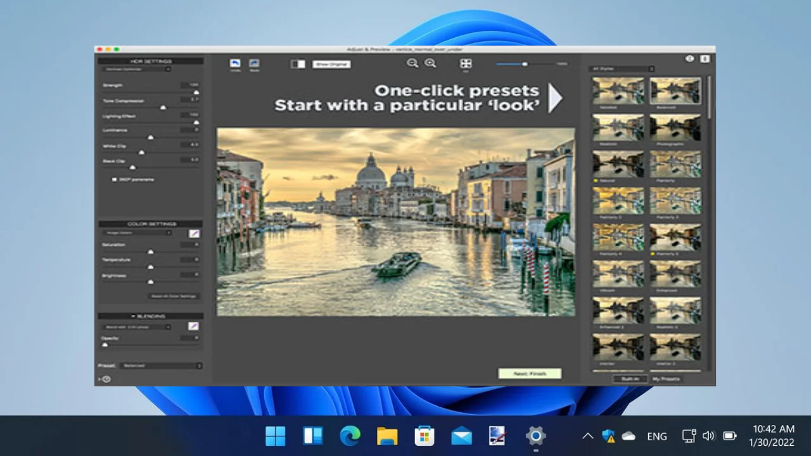Enable the 360° panorama checkbox
The height and width of the screenshot is (456, 811).
tap(115, 180)
